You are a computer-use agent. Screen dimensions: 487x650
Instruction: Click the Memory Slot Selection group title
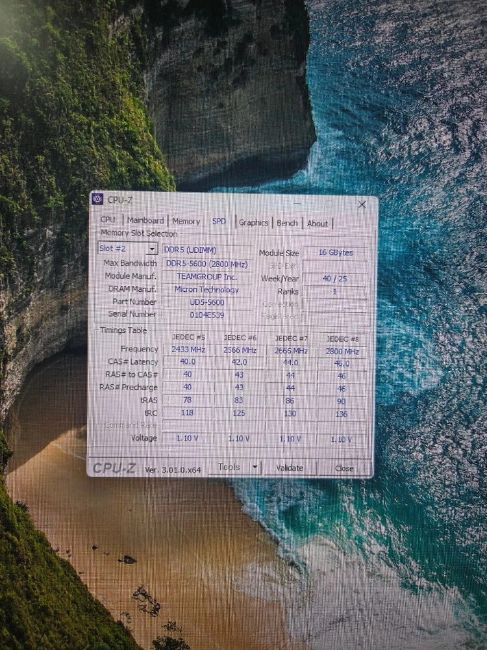pos(139,233)
